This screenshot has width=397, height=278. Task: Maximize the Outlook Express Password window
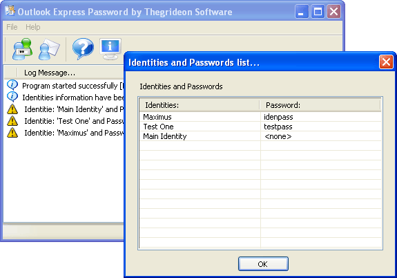[318, 12]
